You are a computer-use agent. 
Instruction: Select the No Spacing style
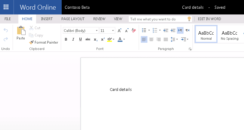coord(229,35)
